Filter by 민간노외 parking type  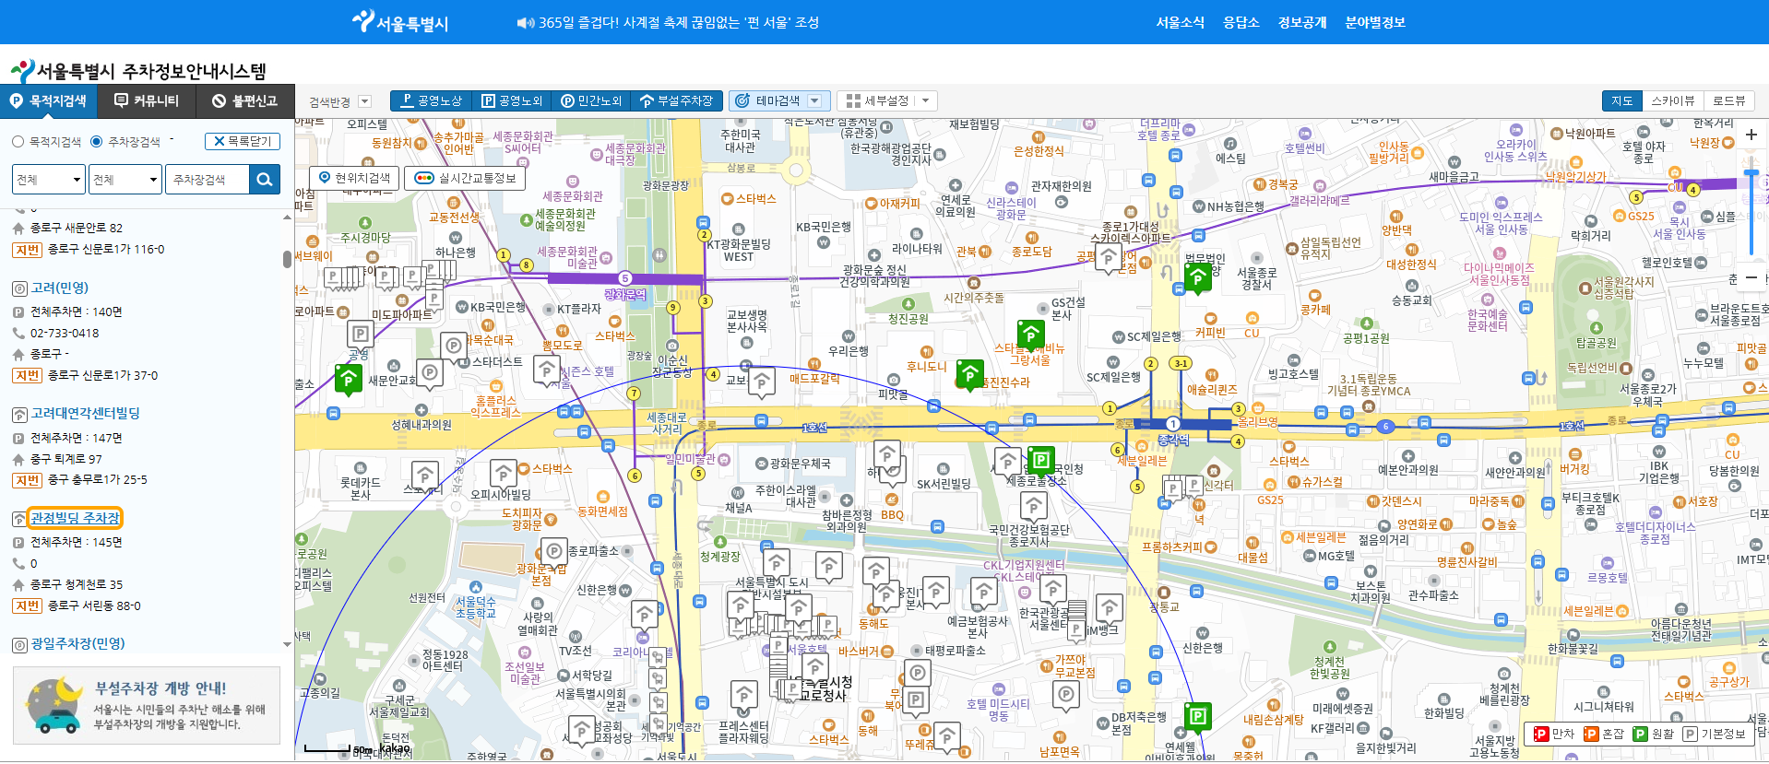coord(591,100)
